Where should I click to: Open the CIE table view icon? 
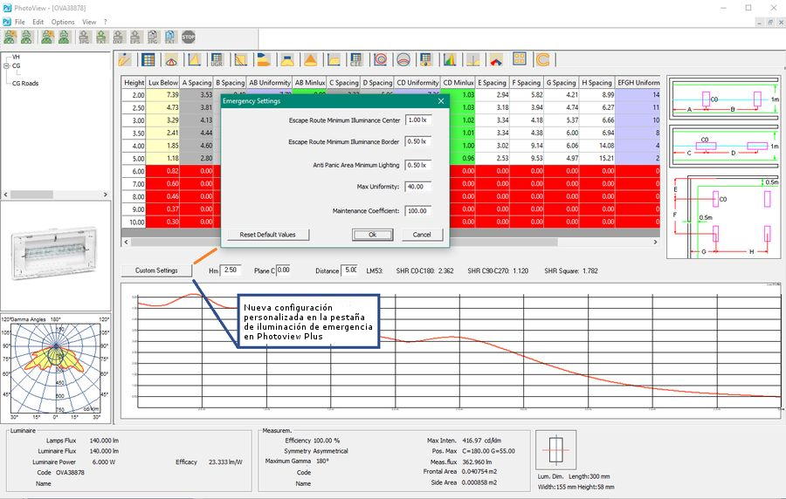coord(356,60)
